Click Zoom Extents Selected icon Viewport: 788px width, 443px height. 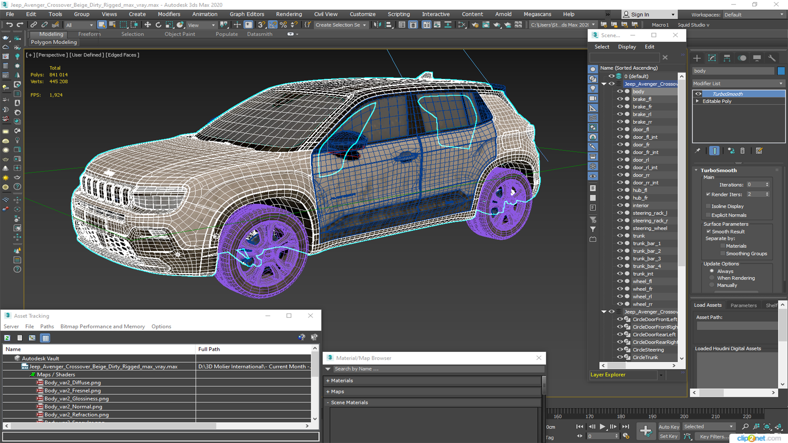click(x=767, y=427)
